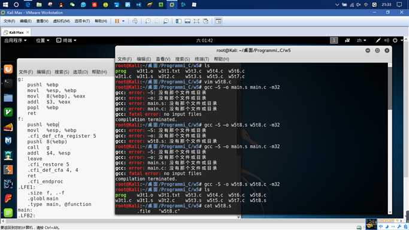Click the editor line 'call g'
The height and width of the screenshot is (230, 409).
pyautogui.click(x=38, y=147)
